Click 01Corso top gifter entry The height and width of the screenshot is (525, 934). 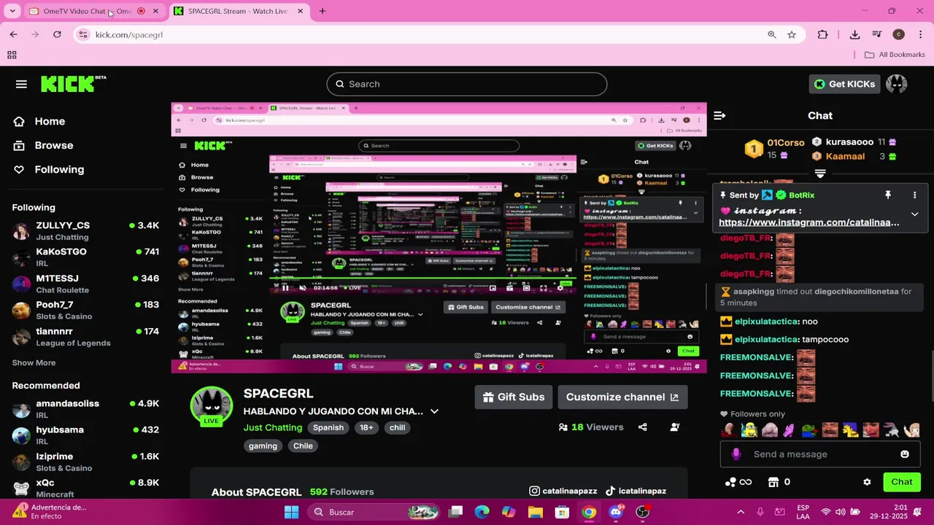(774, 149)
